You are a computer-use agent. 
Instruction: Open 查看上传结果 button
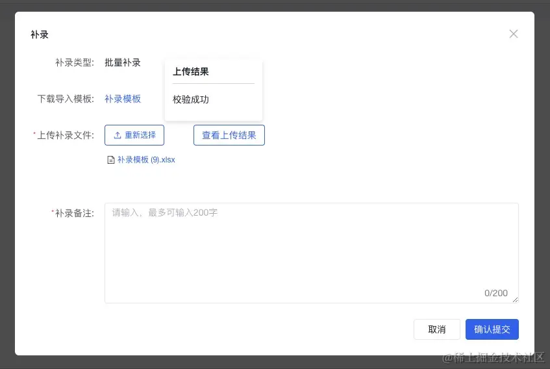pos(229,135)
